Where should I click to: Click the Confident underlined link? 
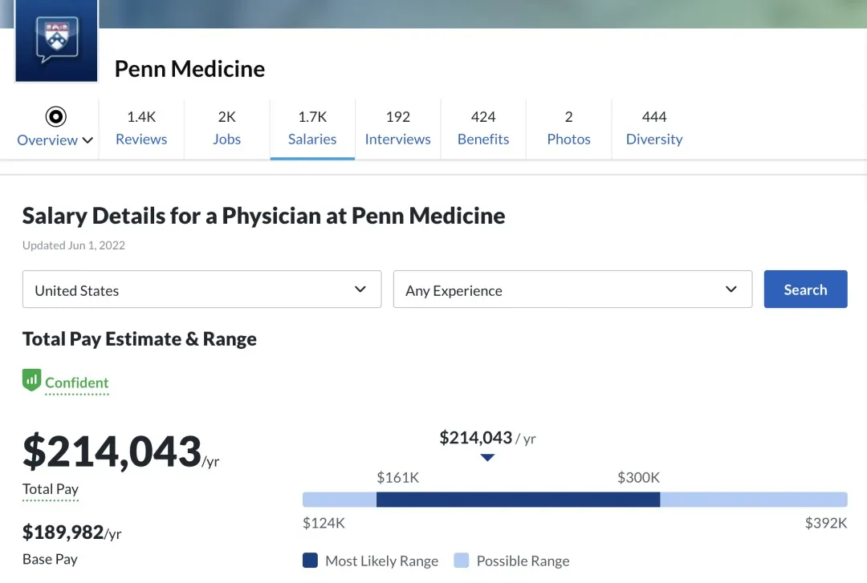(x=76, y=383)
